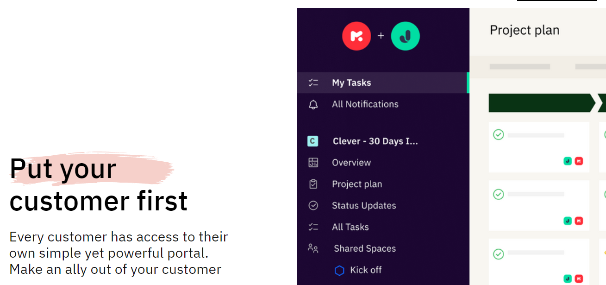Open the Kick off shared space
606x285 pixels.
[x=363, y=270]
